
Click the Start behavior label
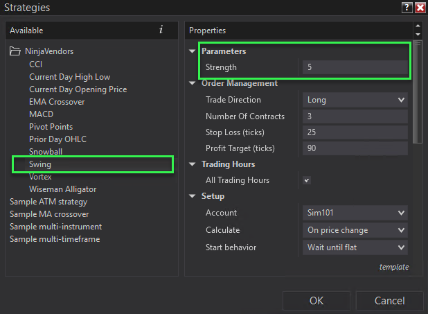231,247
